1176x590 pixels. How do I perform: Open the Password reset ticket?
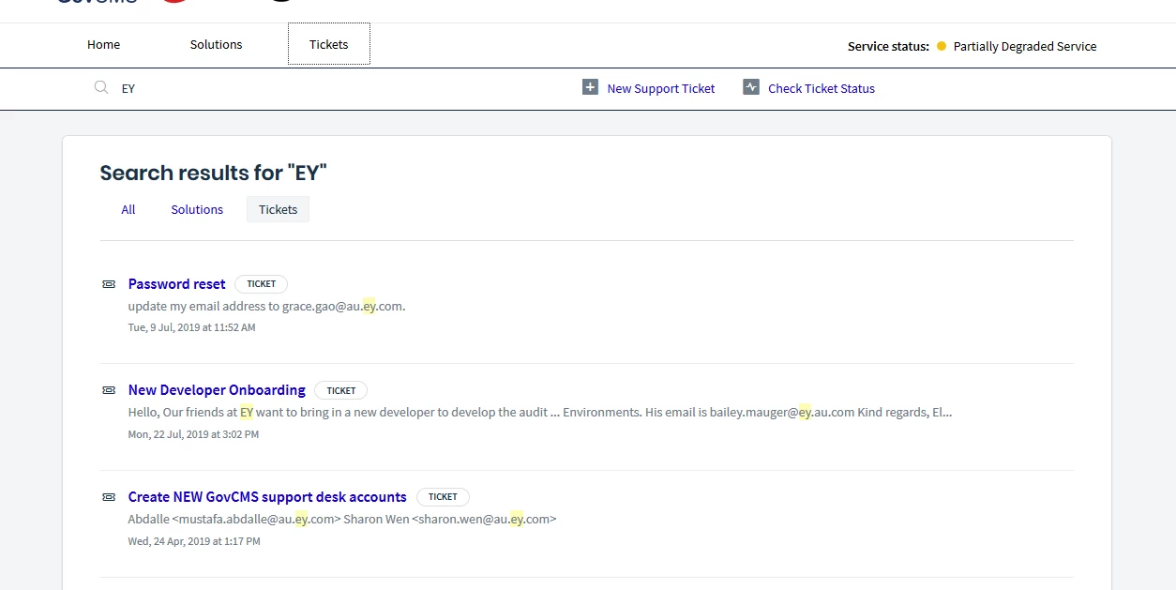(x=177, y=283)
